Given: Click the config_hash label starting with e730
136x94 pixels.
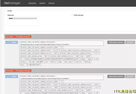Looking at the screenshot, I should point(61,77).
